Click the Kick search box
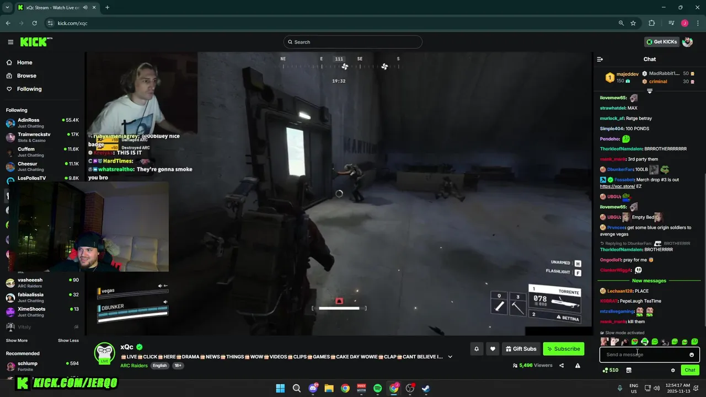 tap(353, 42)
